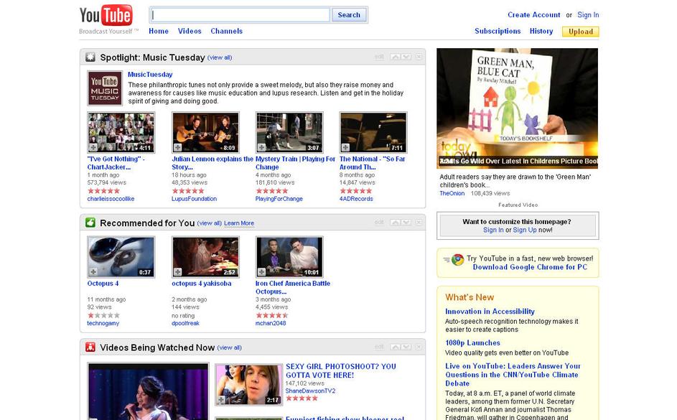Viewport: 677px width, 420px height.
Task: Go to the Videos tab
Action: [x=190, y=31]
